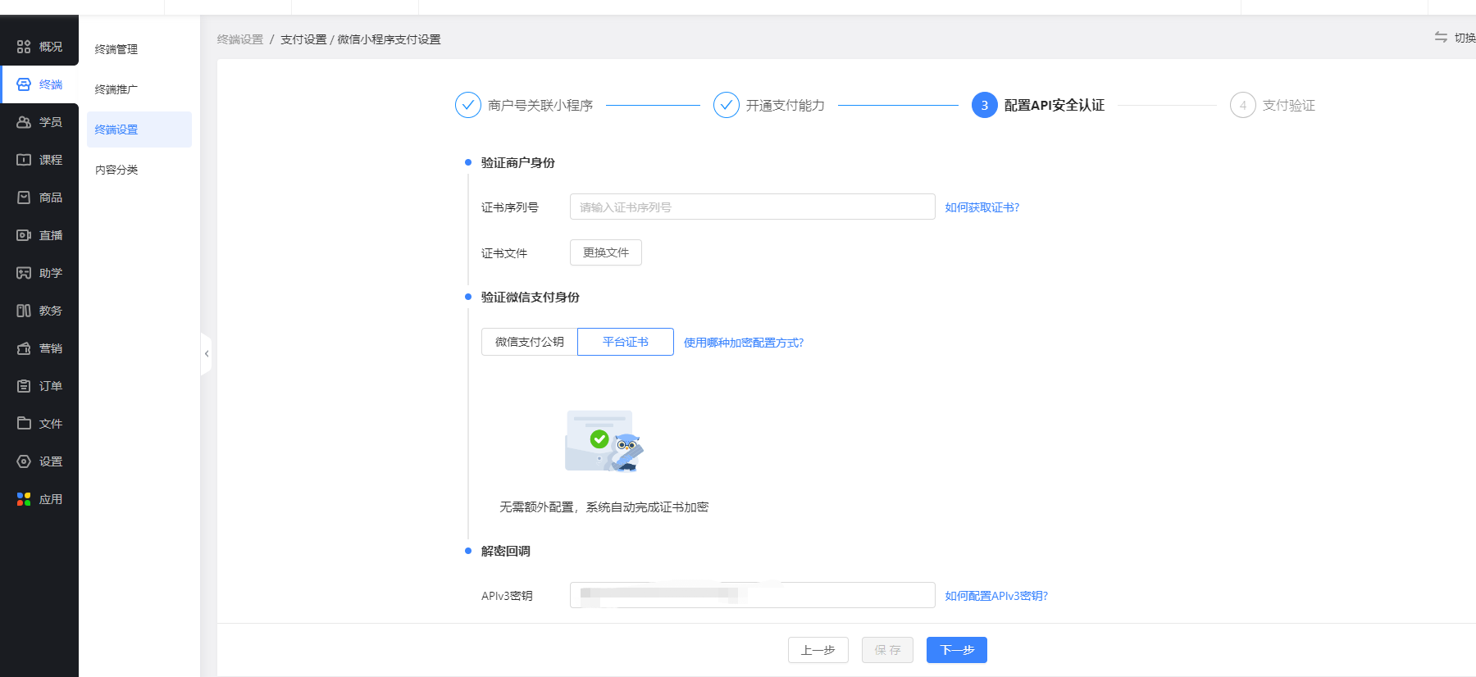The width and height of the screenshot is (1476, 677).
Task: Open the 概况 overview icon in sidebar
Action: [x=24, y=47]
